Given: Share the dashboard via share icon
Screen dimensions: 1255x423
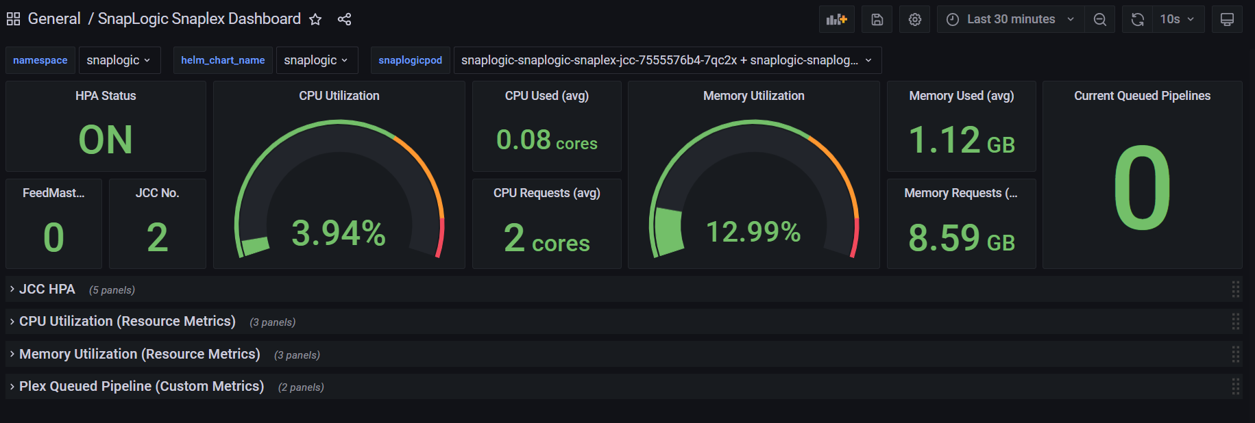Looking at the screenshot, I should [x=344, y=19].
